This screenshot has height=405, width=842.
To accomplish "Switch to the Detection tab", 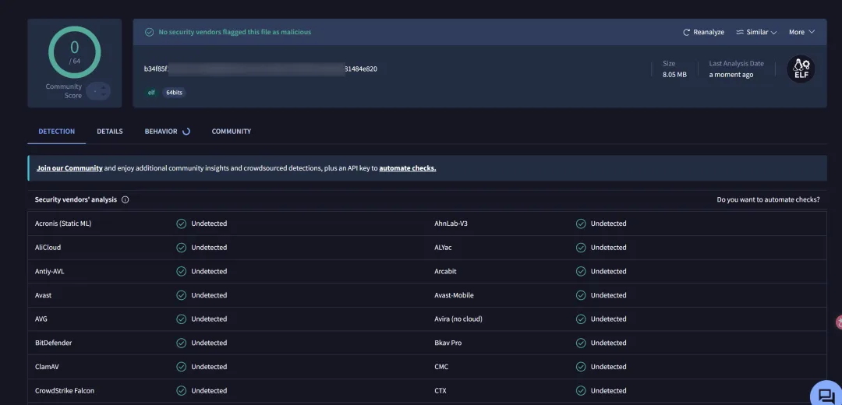I will click(56, 132).
